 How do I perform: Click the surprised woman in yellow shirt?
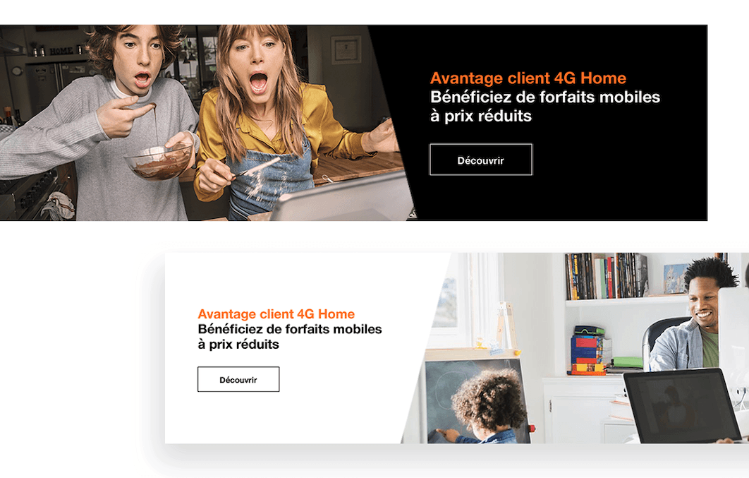[282, 119]
